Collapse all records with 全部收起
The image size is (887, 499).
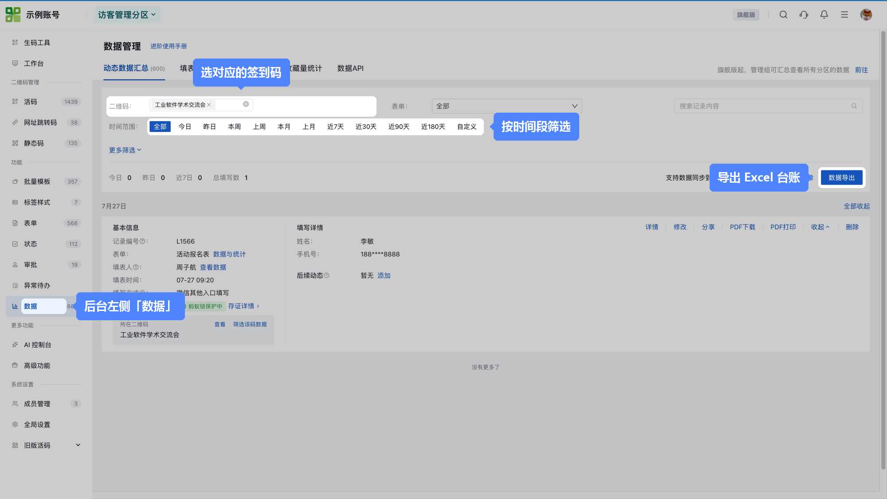point(856,206)
